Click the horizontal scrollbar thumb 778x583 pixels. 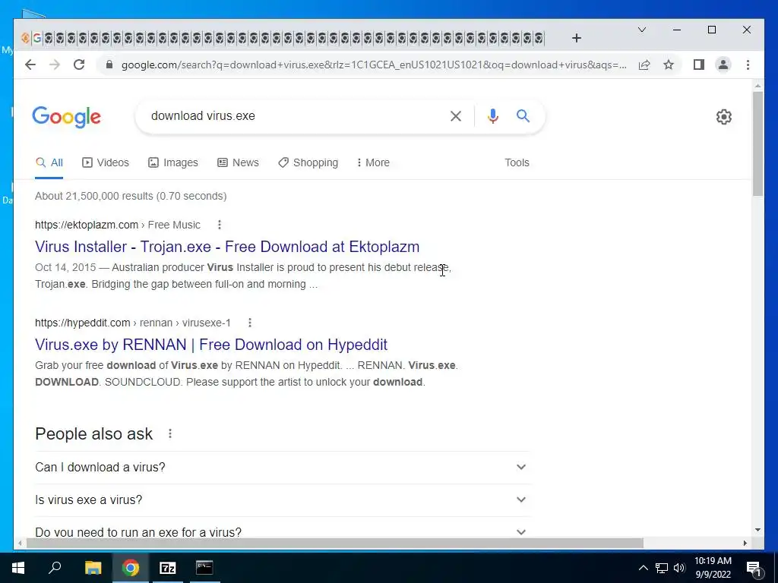335,544
